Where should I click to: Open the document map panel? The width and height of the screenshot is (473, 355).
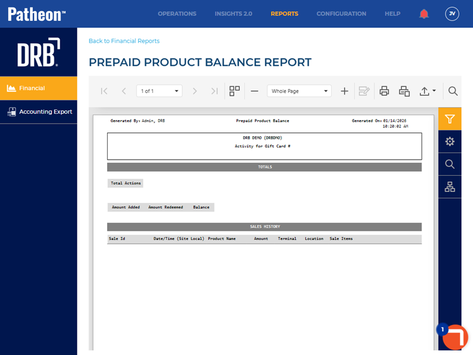[449, 187]
